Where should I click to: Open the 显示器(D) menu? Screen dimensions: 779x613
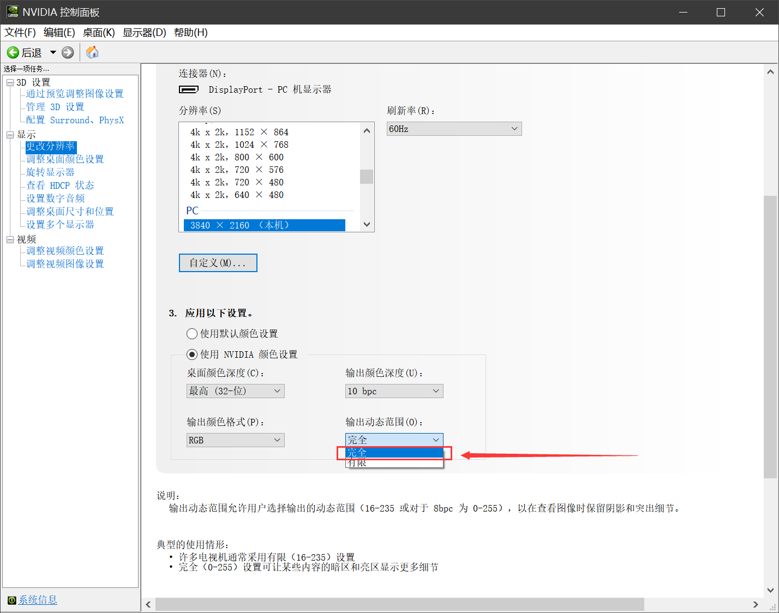pos(145,33)
